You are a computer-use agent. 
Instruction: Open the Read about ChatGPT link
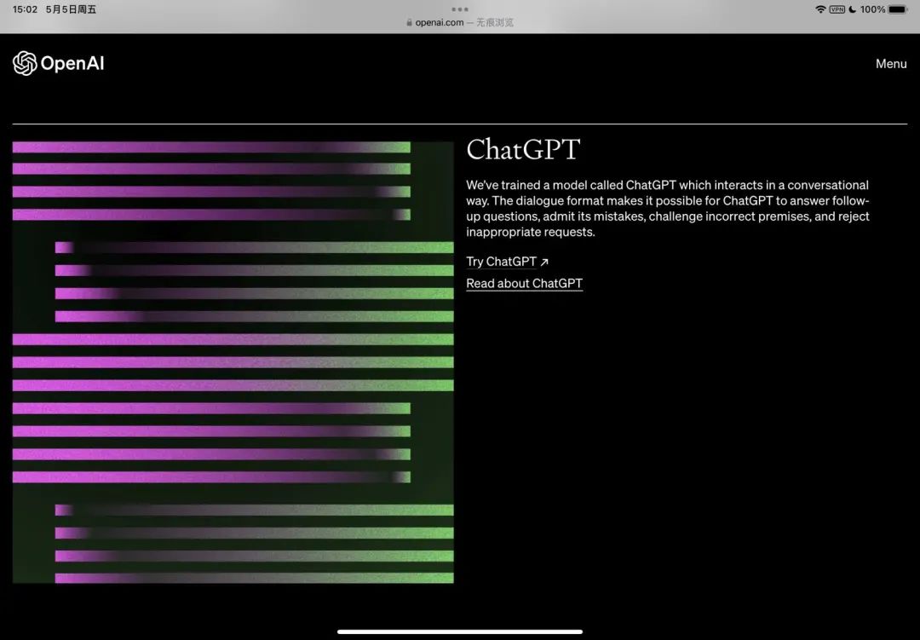pos(524,284)
